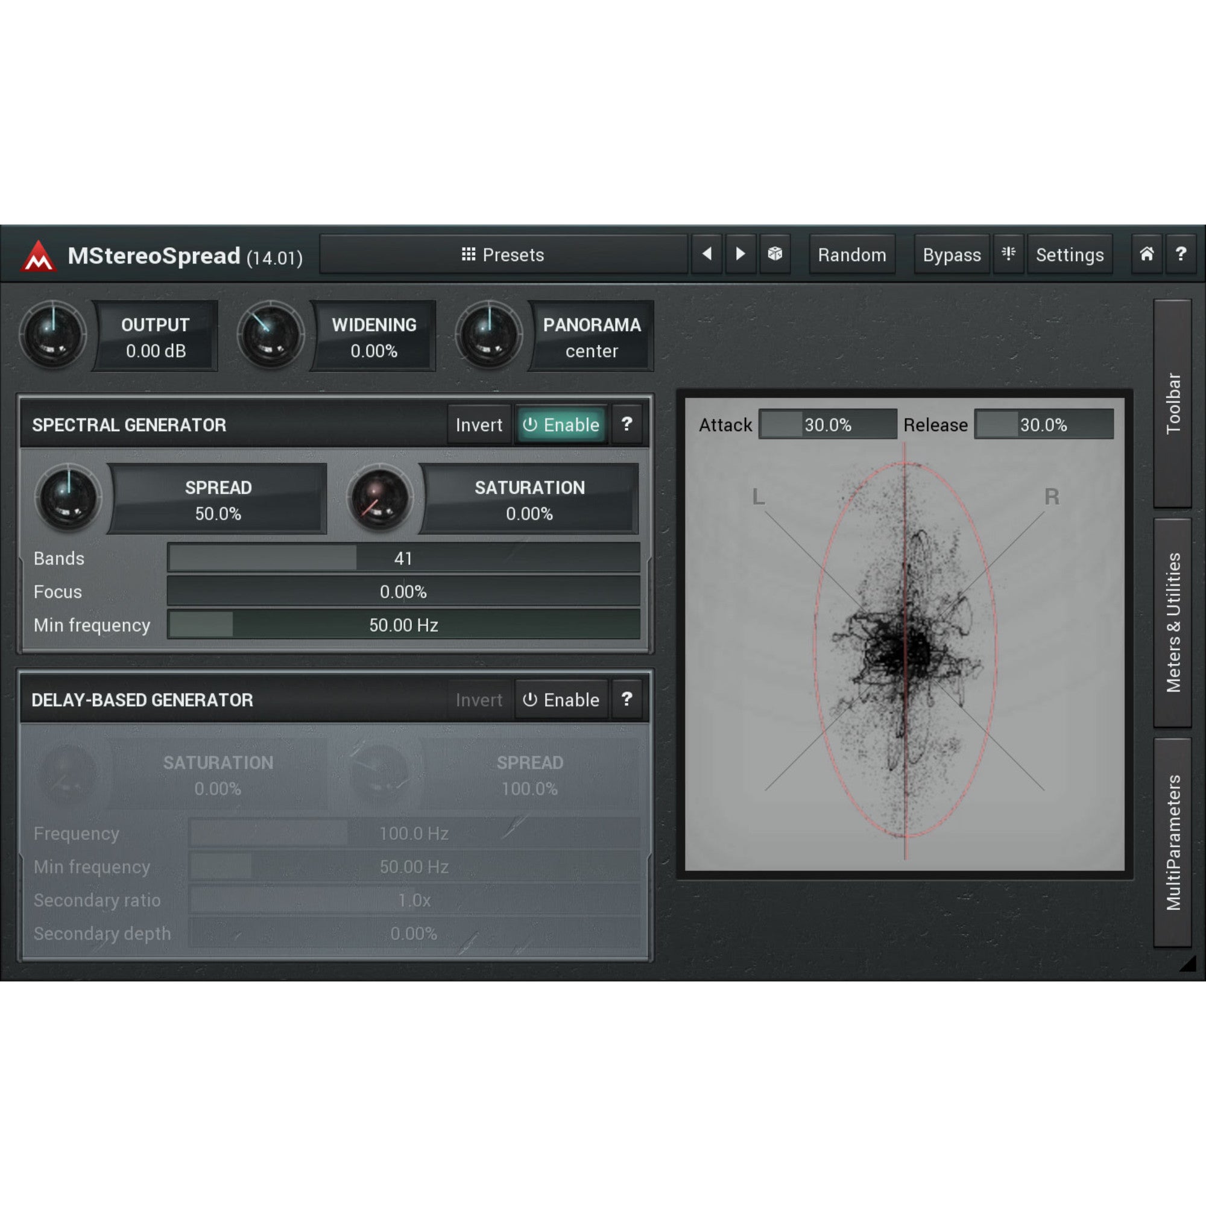Open the Settings menu
This screenshot has height=1206, width=1206.
tap(1070, 254)
